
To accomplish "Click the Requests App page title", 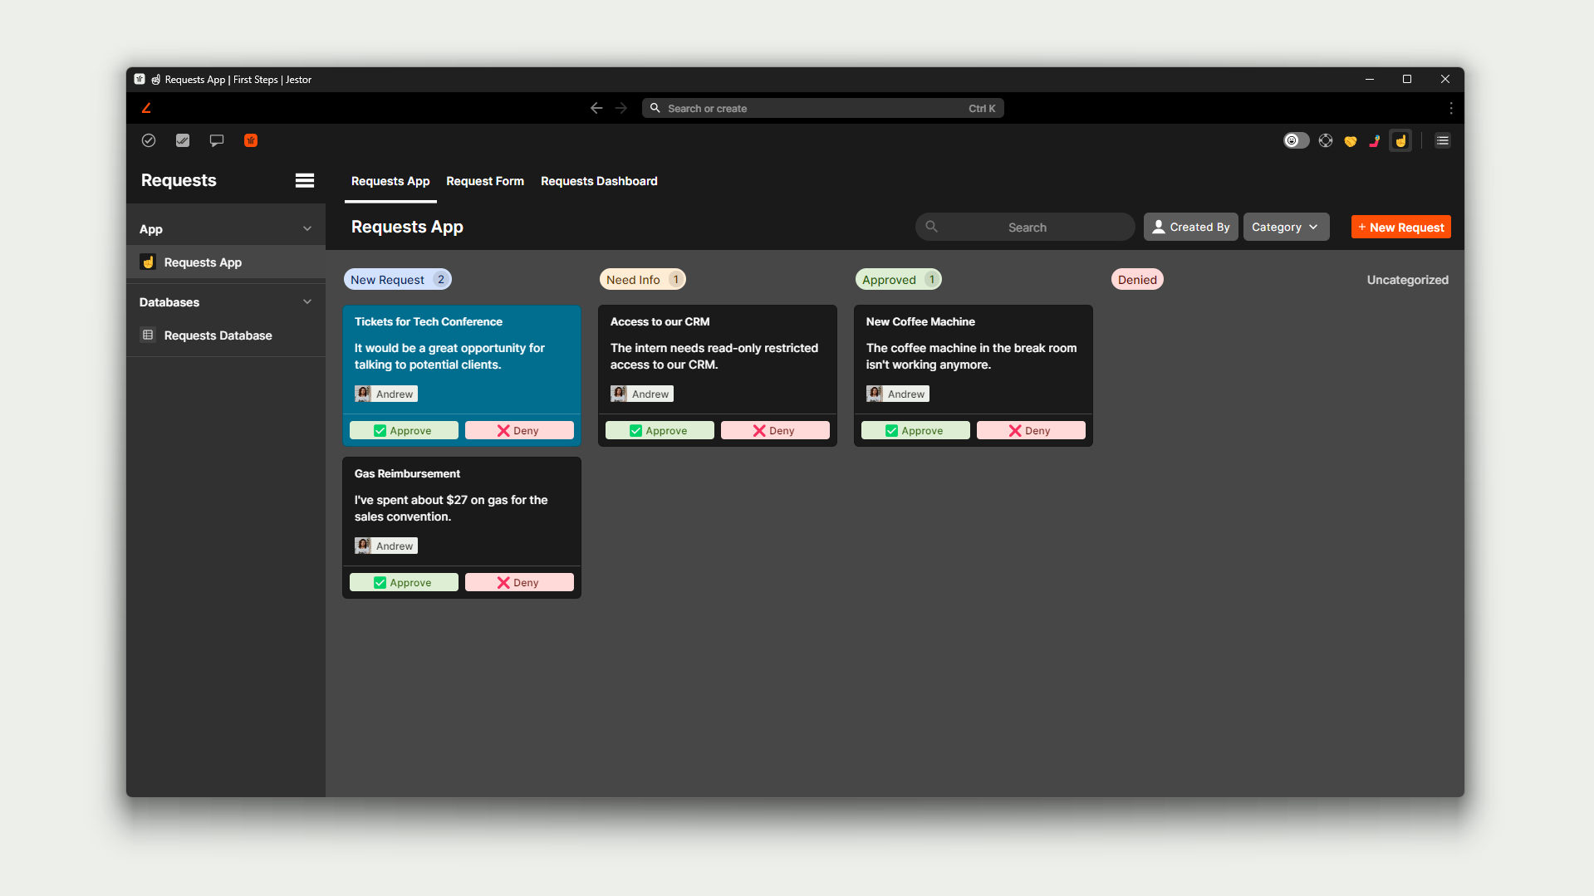I will point(407,227).
